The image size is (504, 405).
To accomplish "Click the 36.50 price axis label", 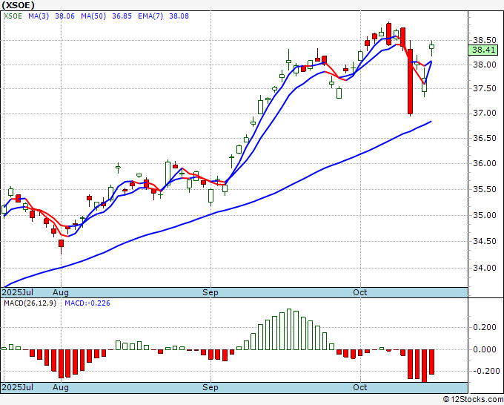I will pos(485,138).
